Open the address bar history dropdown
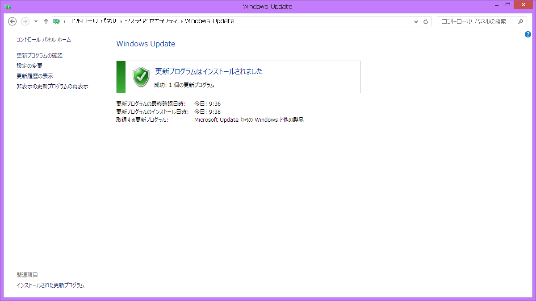Image resolution: width=536 pixels, height=301 pixels. [416, 21]
